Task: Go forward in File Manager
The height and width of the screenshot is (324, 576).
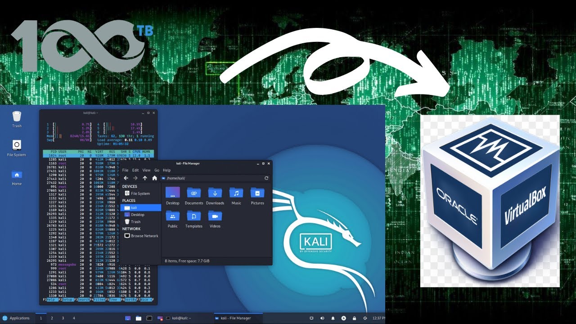Action: [x=135, y=178]
